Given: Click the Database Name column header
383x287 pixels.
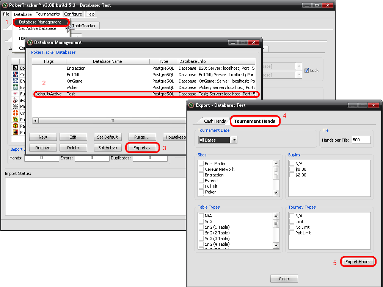Looking at the screenshot, I should click(x=107, y=61).
